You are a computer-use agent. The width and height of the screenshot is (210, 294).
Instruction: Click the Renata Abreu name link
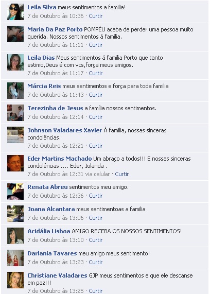tap(47, 187)
